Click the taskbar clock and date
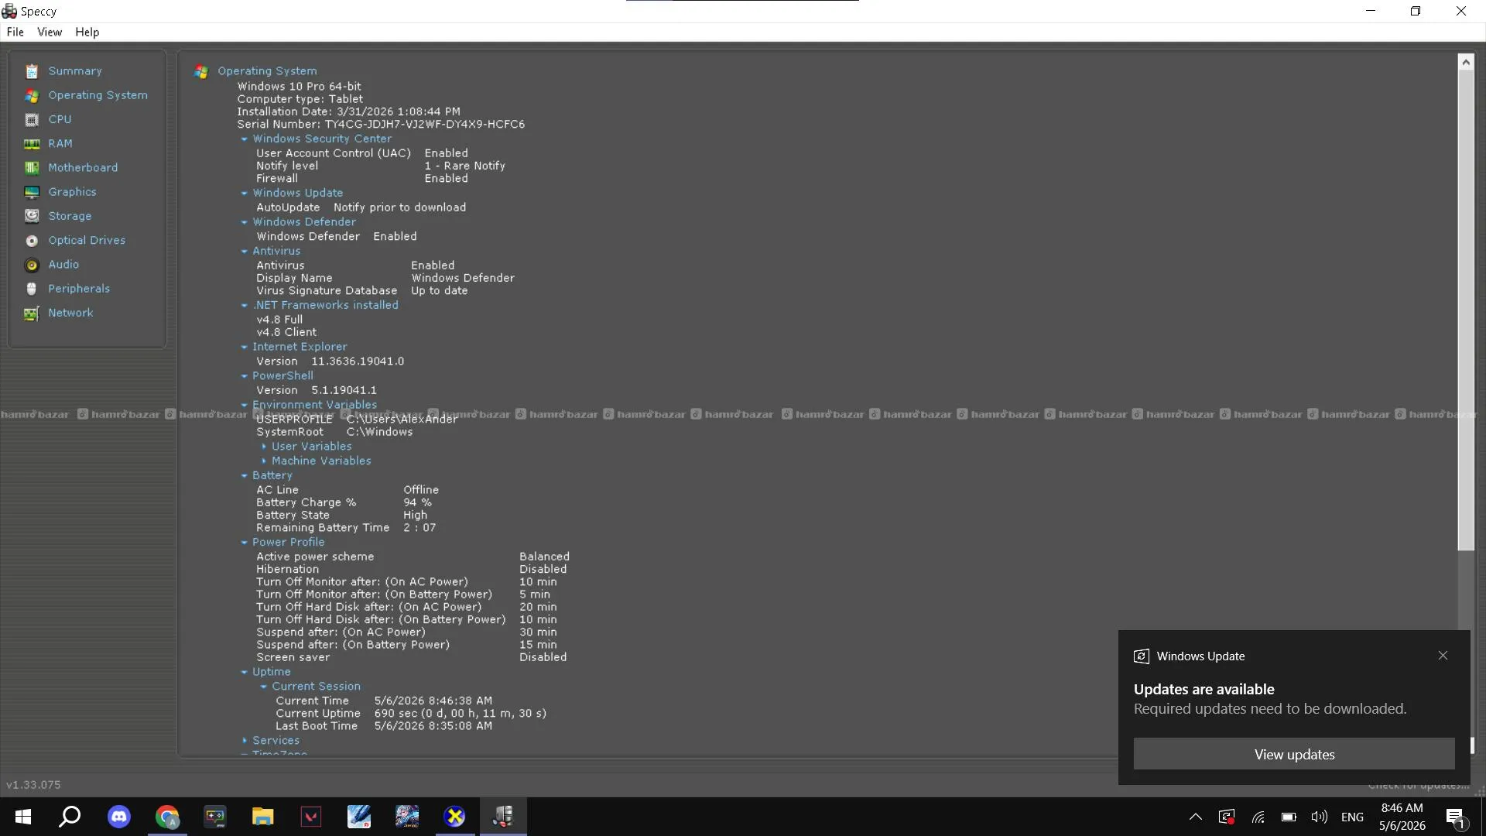 (1402, 817)
